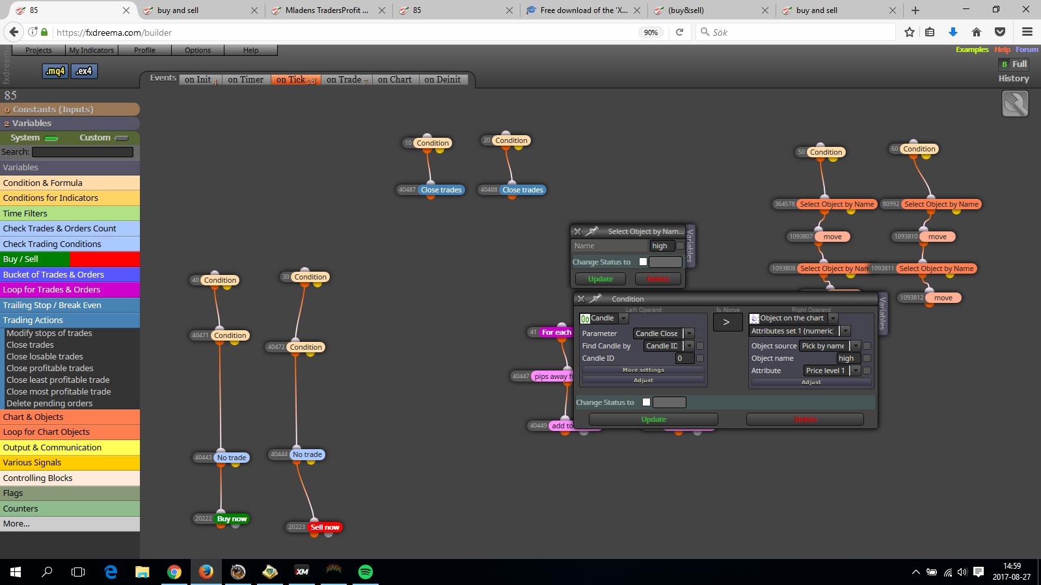Click More settings in the Left Operand

point(643,370)
